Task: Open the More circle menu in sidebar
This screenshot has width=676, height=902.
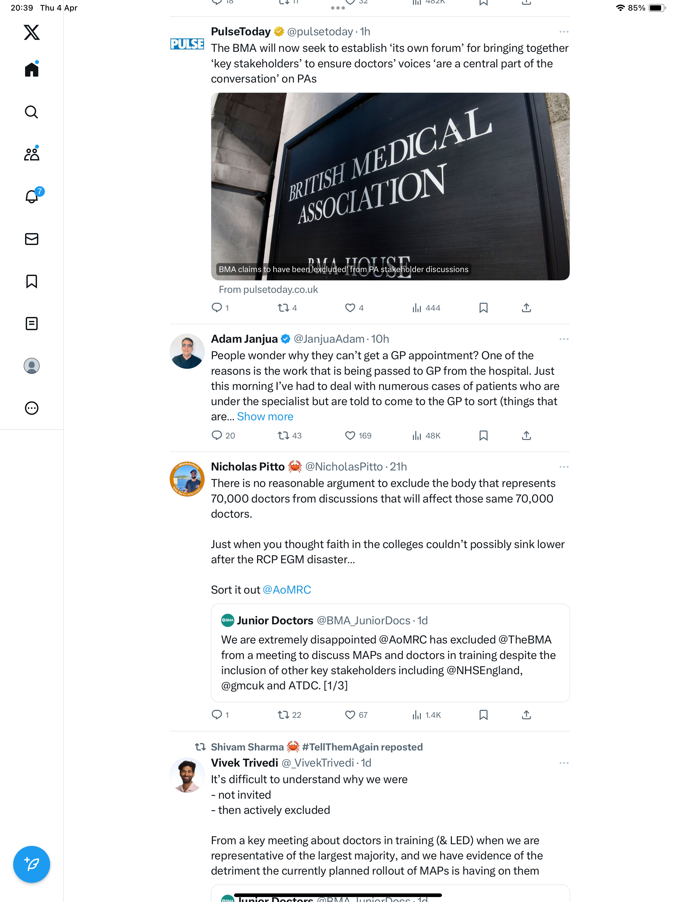Action: click(31, 408)
